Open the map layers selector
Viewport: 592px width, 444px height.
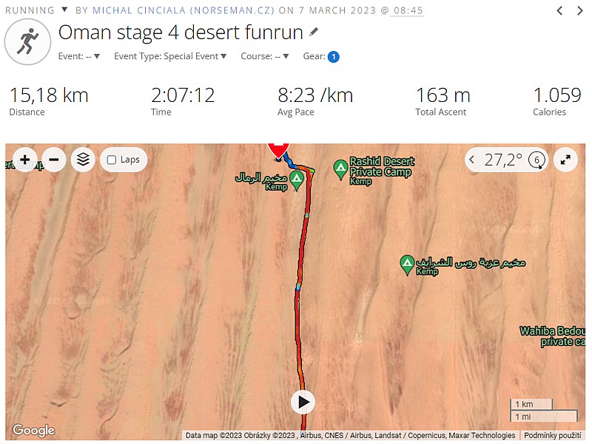click(x=83, y=160)
